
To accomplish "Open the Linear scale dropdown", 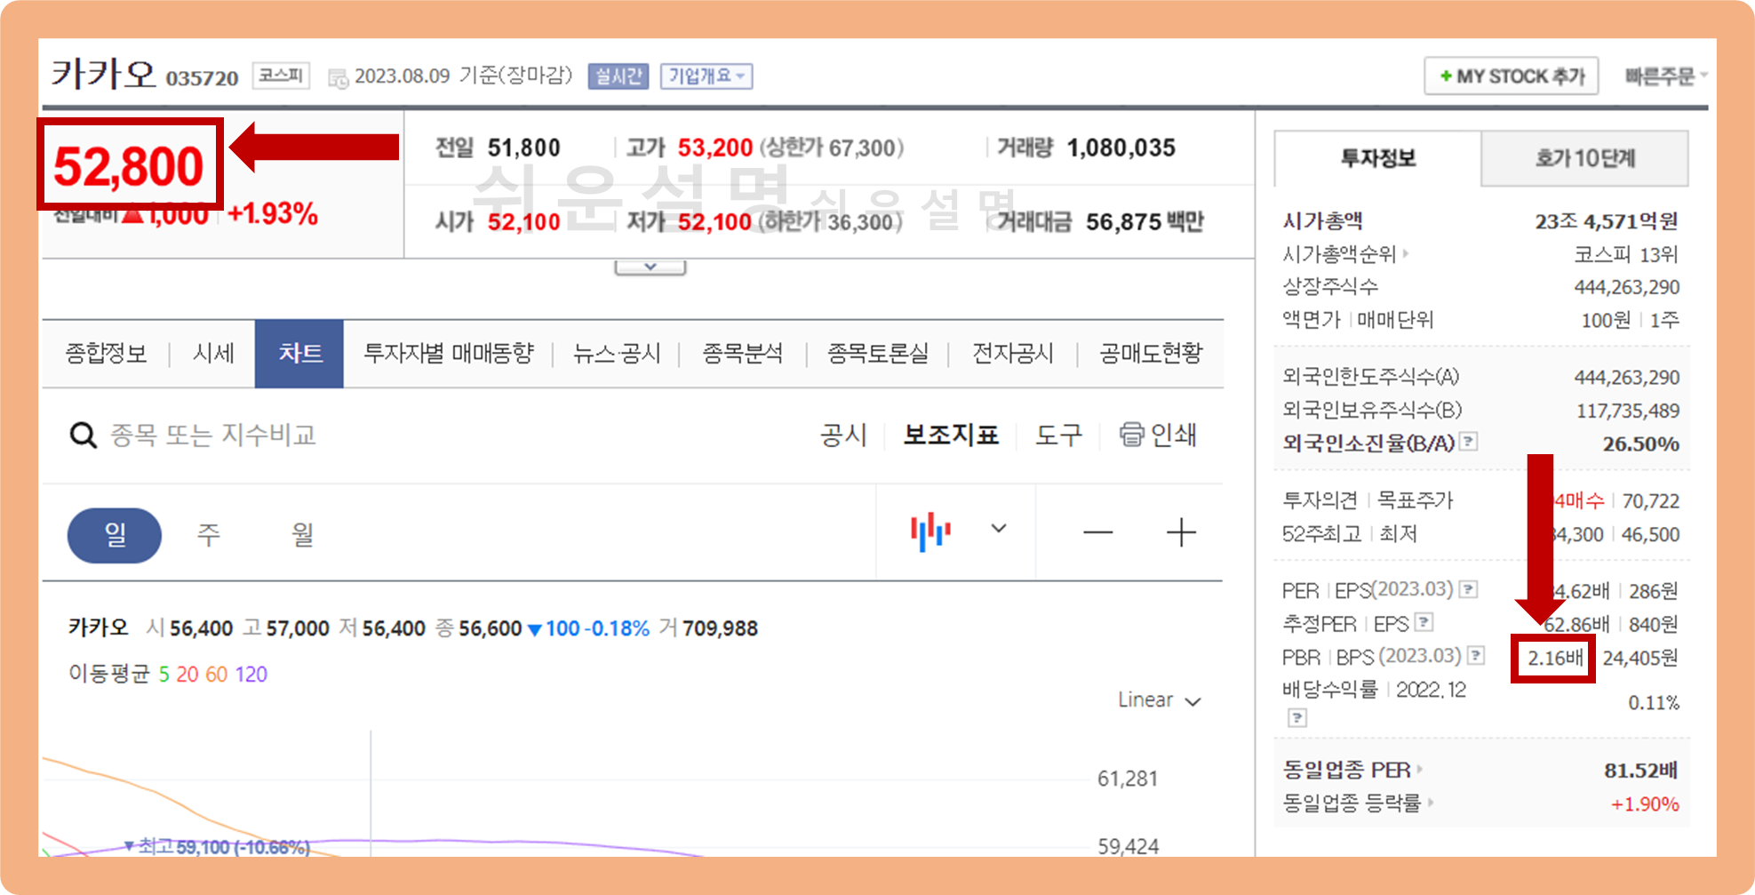I will point(1159,700).
